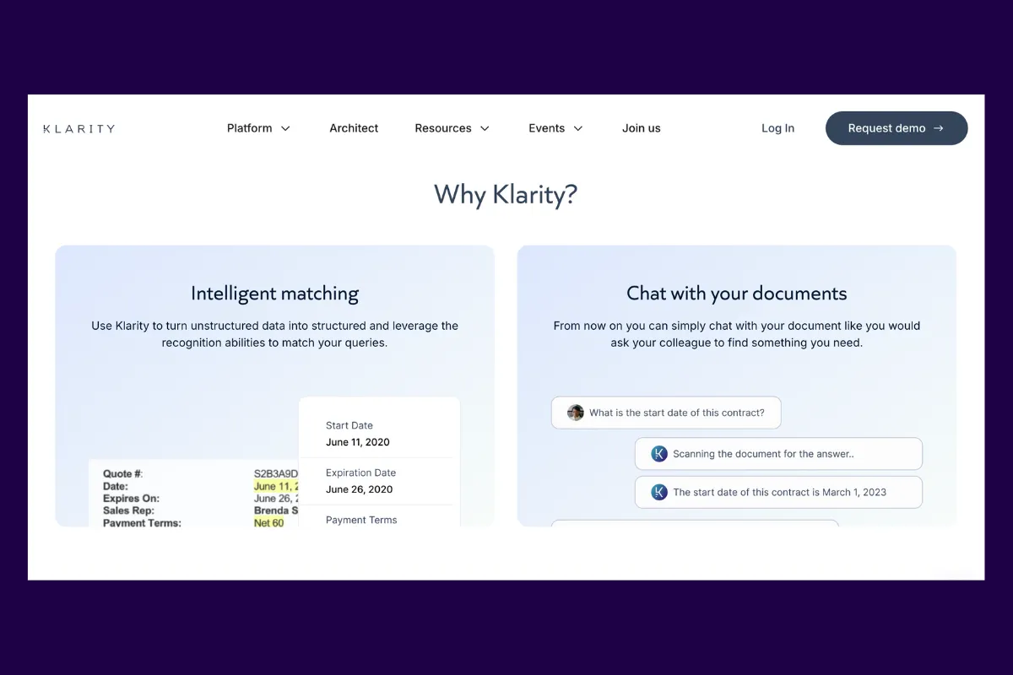Click the Expires On: label

point(131,499)
